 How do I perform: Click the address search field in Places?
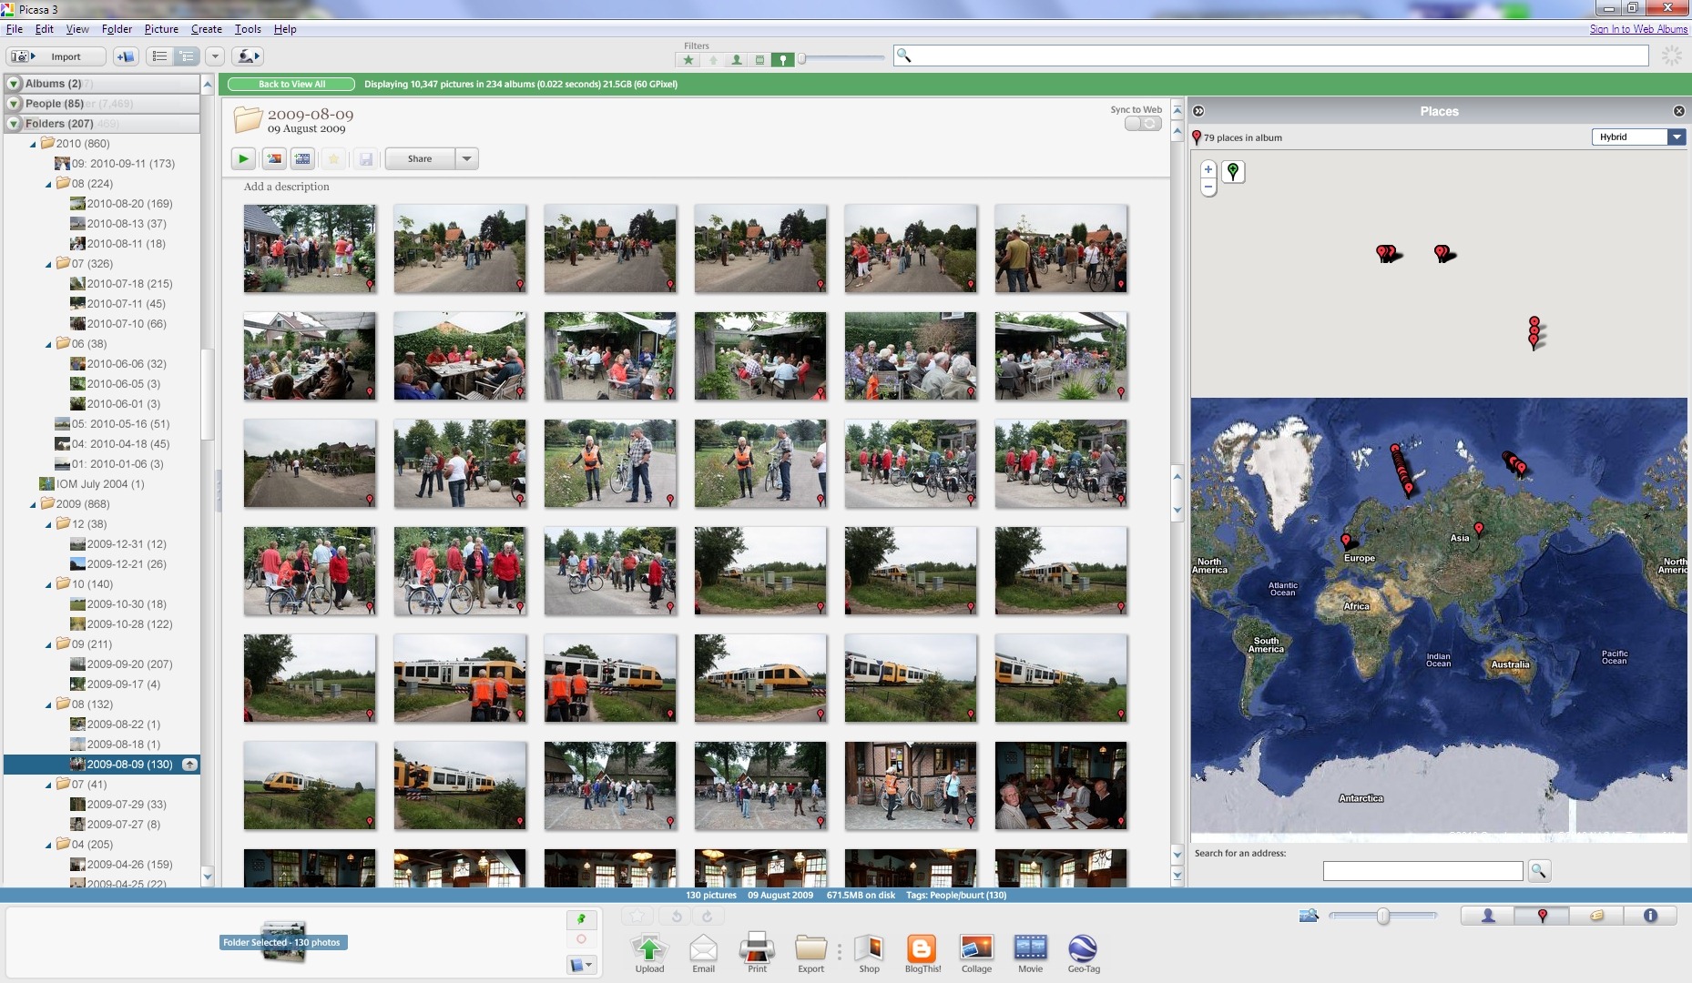(1422, 872)
